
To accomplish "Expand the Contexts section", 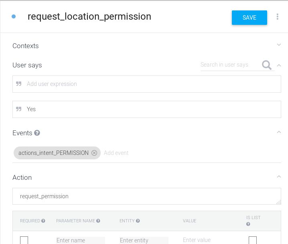I will (279, 45).
